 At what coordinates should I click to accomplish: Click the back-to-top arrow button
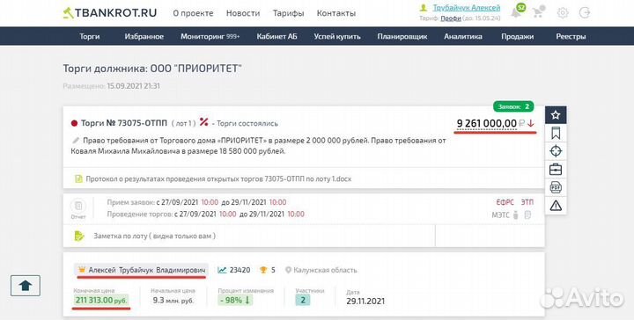click(x=26, y=286)
